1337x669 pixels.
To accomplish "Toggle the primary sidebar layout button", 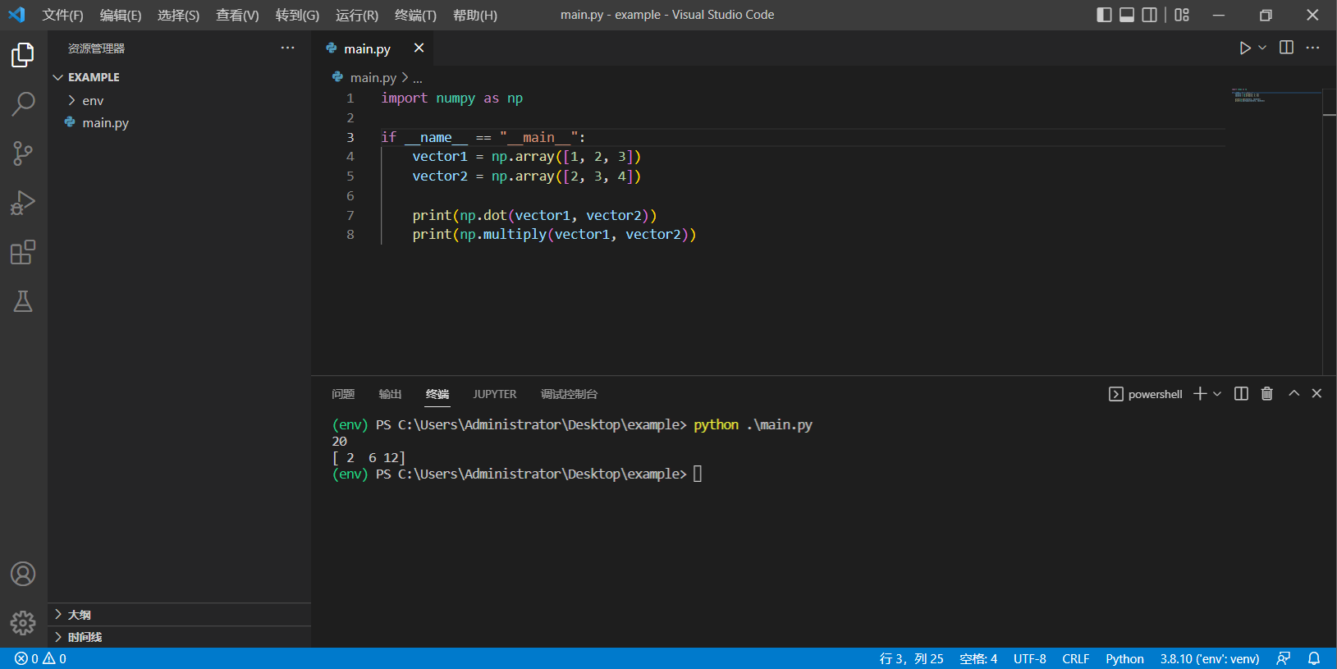I will pyautogui.click(x=1104, y=15).
